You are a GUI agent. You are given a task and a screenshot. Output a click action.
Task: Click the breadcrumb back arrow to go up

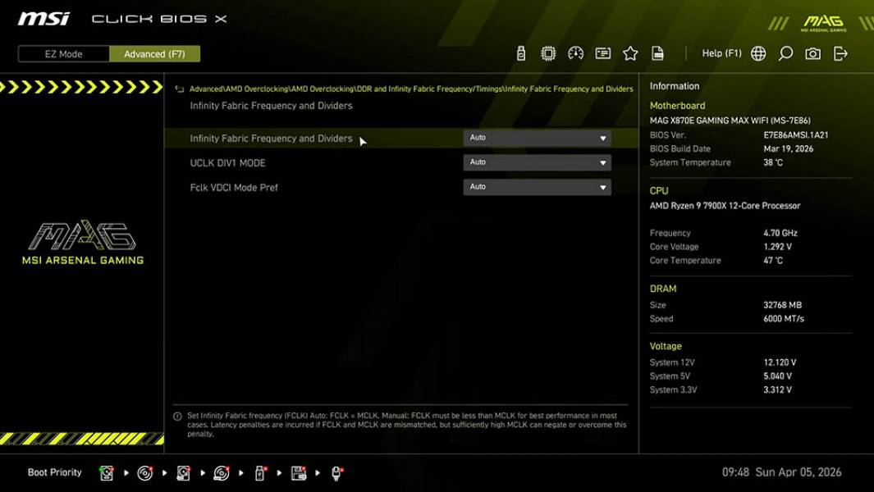[x=178, y=89]
